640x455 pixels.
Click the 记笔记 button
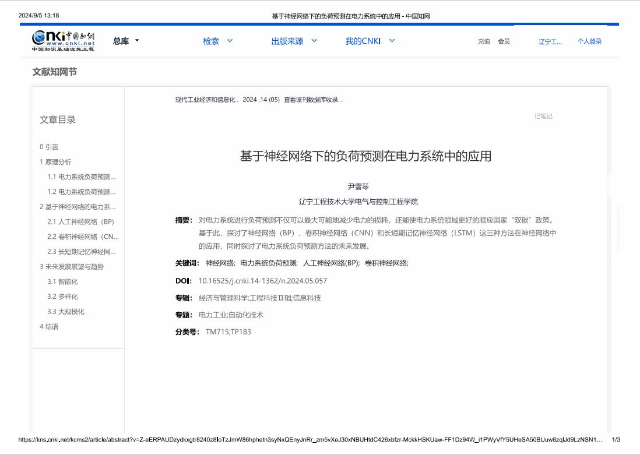(543, 116)
